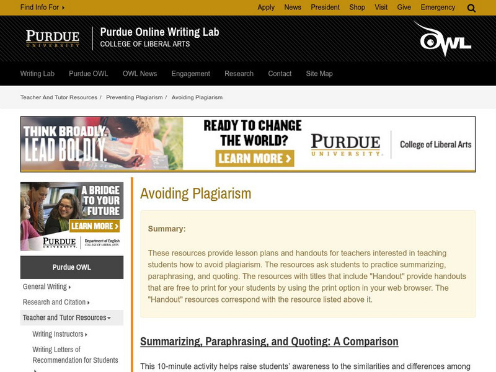
Task: Open the Purdue OWL navigation item
Action: pos(89,74)
